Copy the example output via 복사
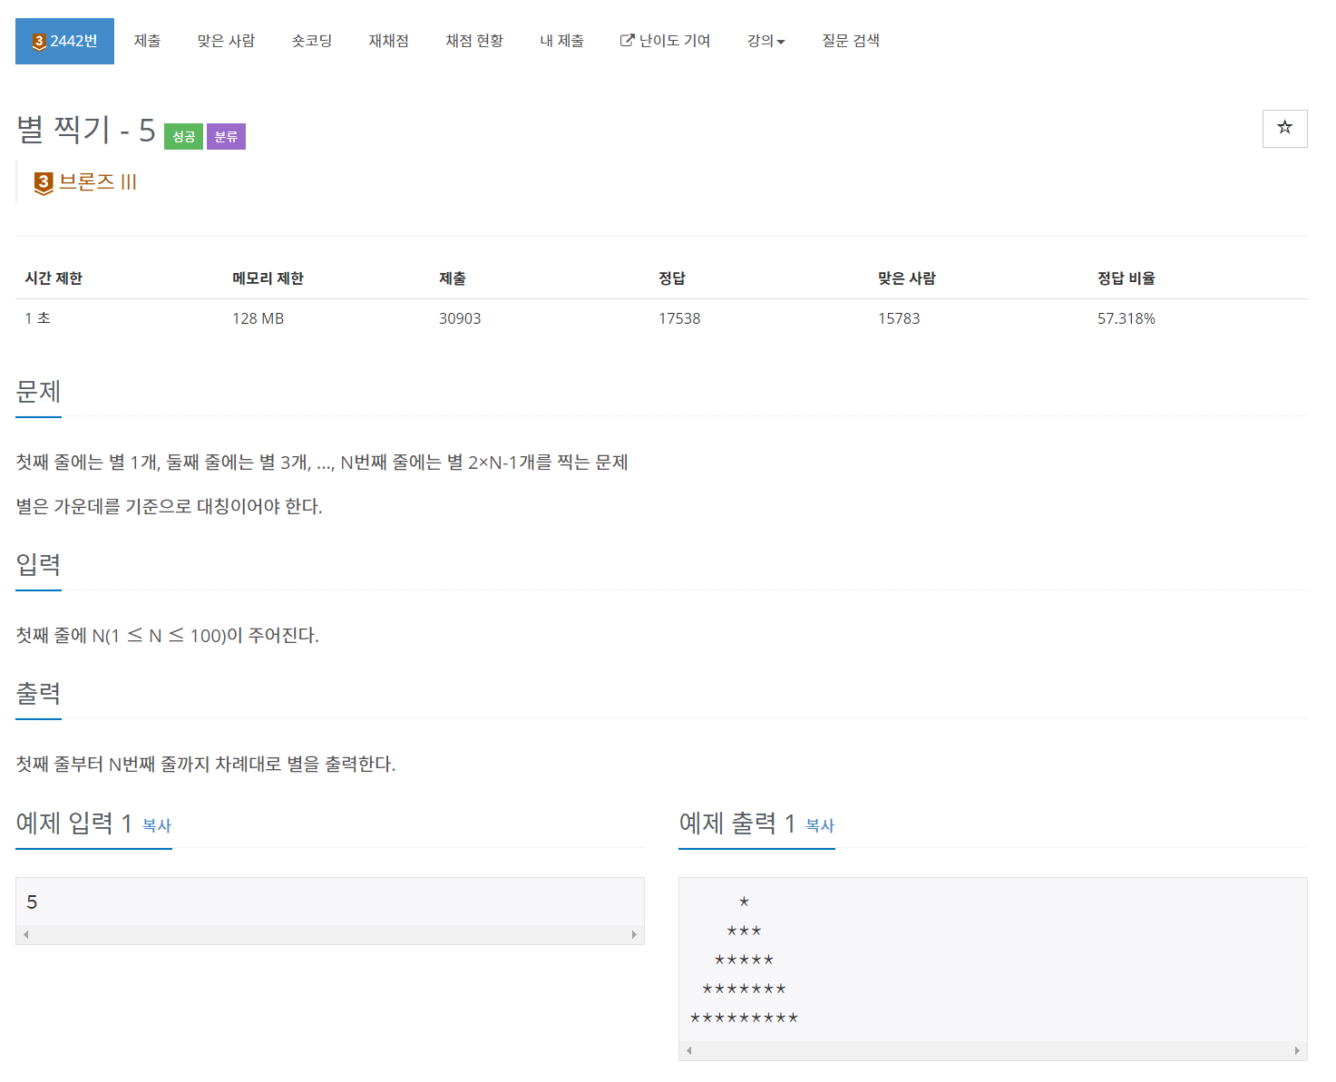 [820, 825]
